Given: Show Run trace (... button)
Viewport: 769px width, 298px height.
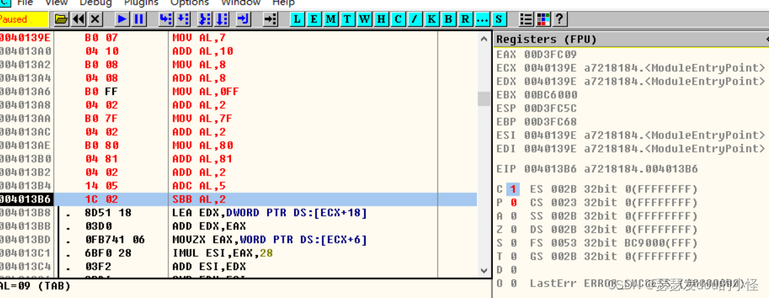Looking at the screenshot, I should point(482,20).
